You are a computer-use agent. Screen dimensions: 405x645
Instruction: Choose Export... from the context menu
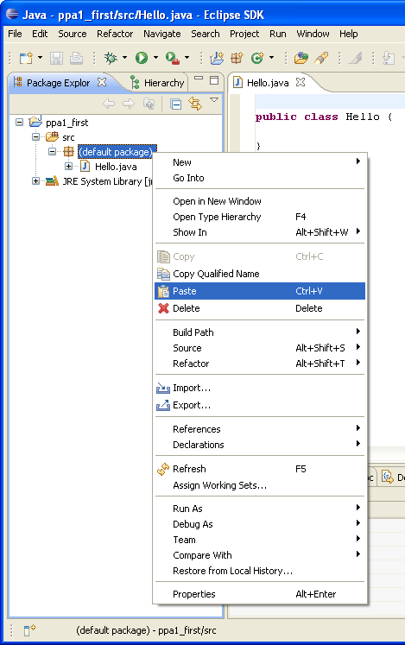click(x=260, y=405)
